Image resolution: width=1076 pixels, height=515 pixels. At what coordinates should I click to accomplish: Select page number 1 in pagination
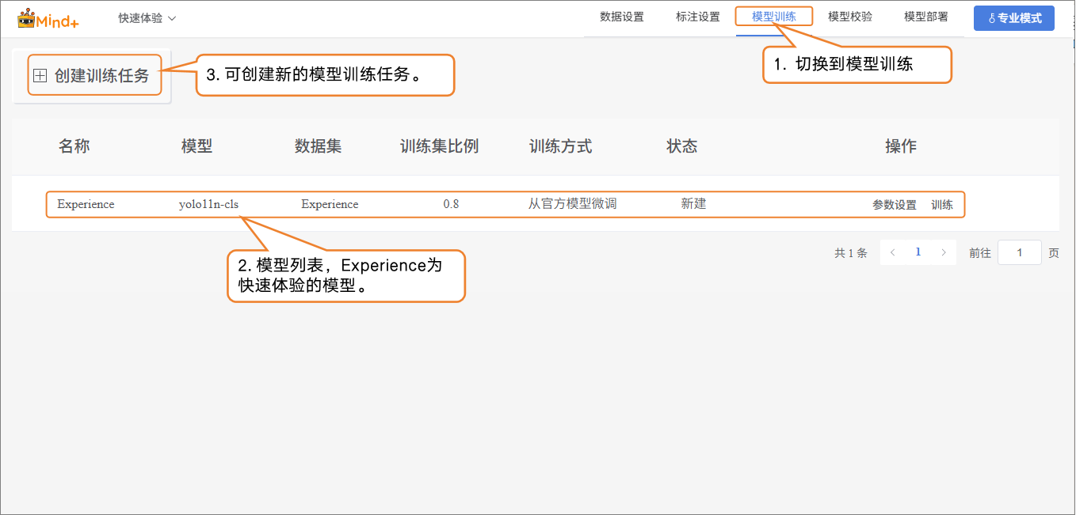tap(918, 252)
